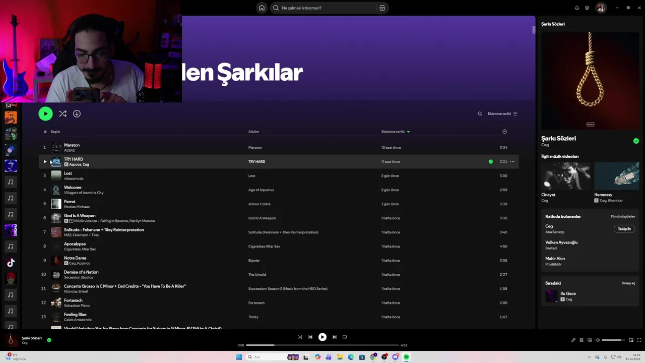645x363 pixels.
Task: Select the Lost track by vibessmusic
Action: pyautogui.click(x=278, y=175)
